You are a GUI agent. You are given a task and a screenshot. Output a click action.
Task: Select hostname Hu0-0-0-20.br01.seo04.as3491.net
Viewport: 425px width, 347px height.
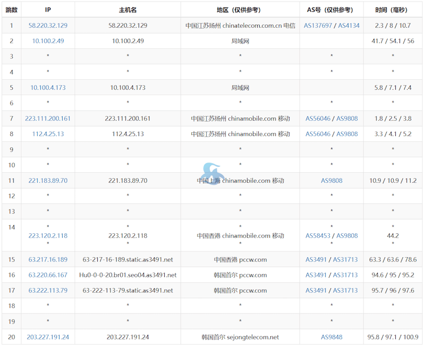pos(127,275)
